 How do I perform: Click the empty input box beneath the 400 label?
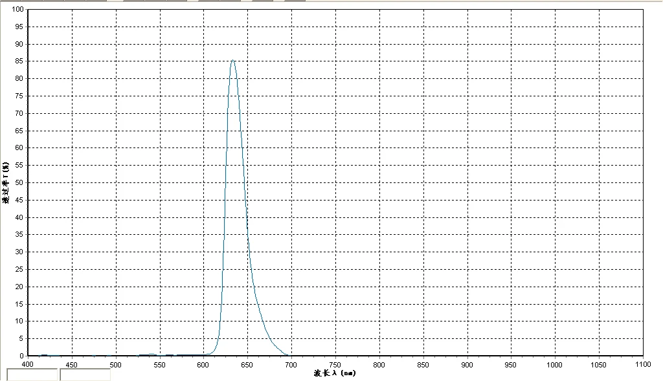pos(32,375)
